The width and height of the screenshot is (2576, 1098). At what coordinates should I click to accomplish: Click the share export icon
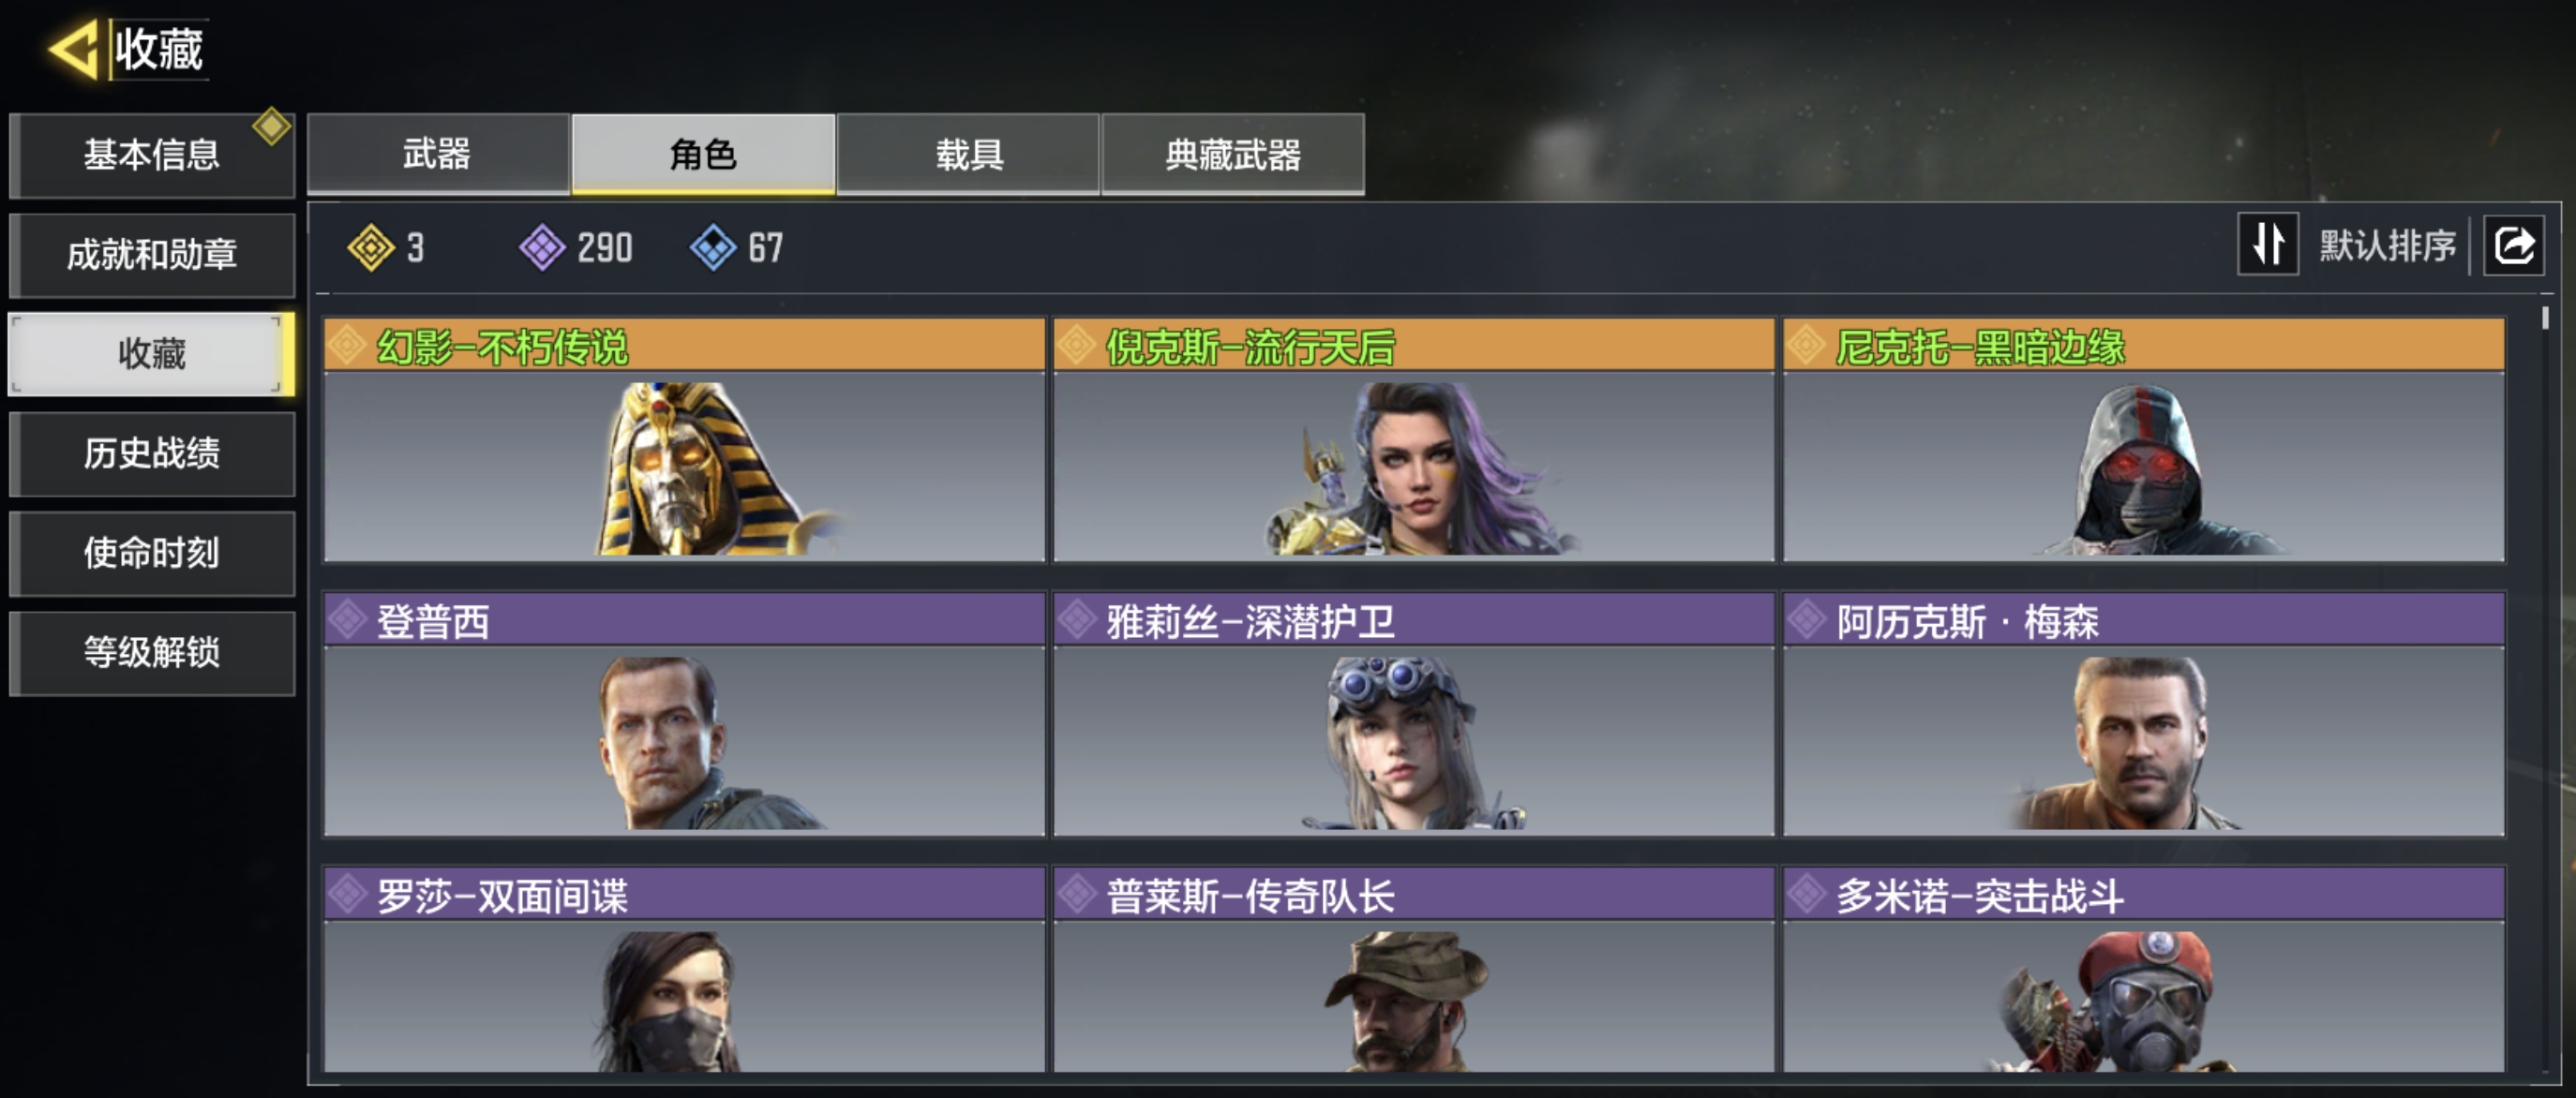tap(2513, 245)
